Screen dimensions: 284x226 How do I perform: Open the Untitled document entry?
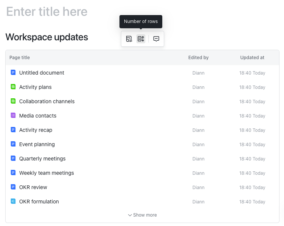pyautogui.click(x=42, y=73)
